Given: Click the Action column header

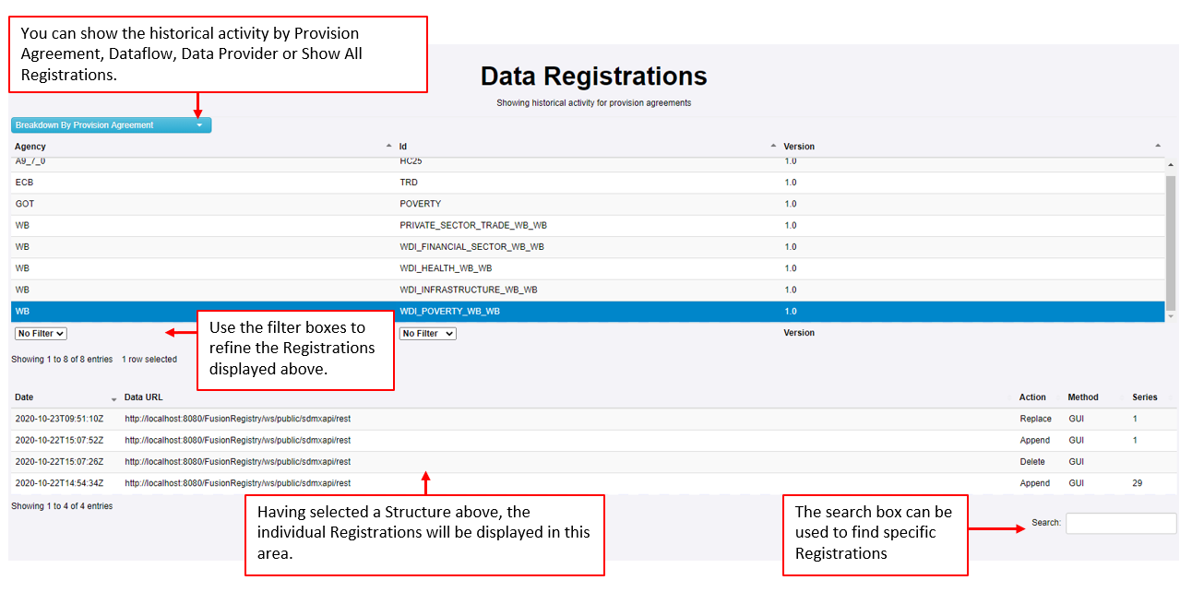Looking at the screenshot, I should point(1032,397).
